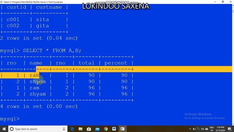
Task: Click the highlighted ram cell in first row
Action: click(x=34, y=75)
